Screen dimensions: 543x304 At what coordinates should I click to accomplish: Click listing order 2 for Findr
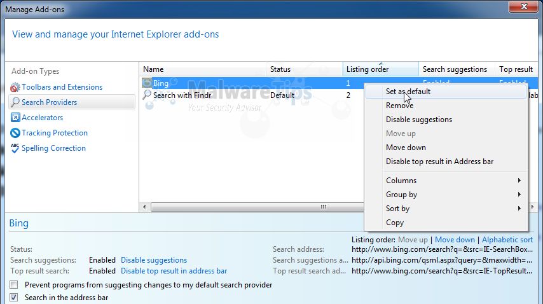(348, 95)
